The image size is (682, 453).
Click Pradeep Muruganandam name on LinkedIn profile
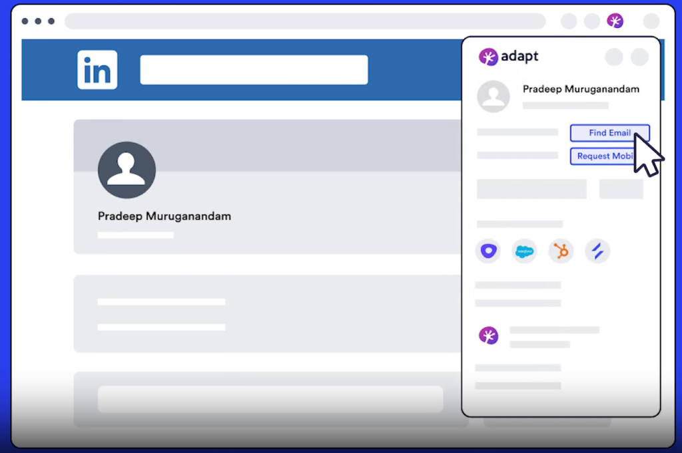click(x=165, y=216)
